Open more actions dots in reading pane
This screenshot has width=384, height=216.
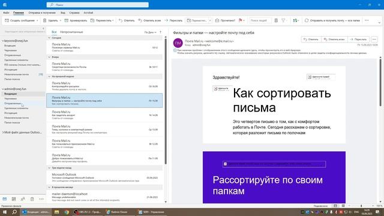tap(374, 40)
